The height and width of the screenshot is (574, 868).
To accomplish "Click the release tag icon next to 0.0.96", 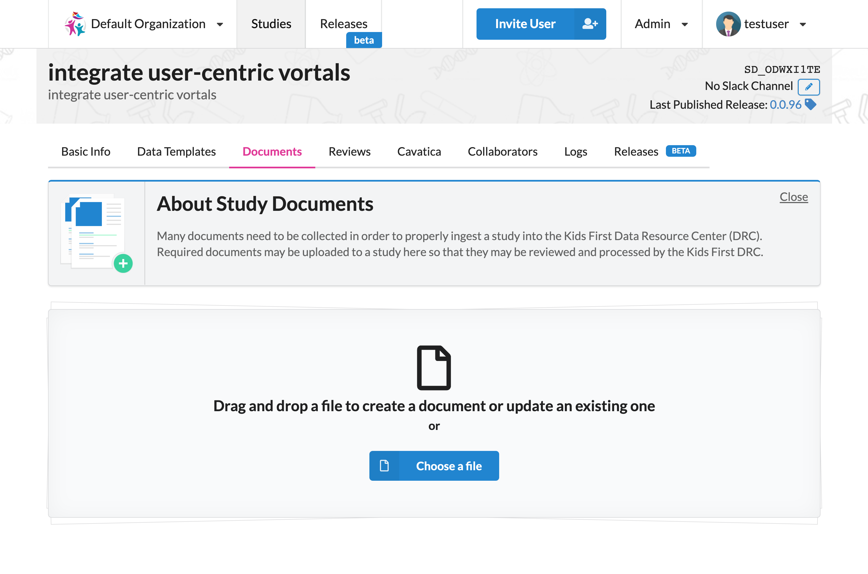I will point(811,105).
